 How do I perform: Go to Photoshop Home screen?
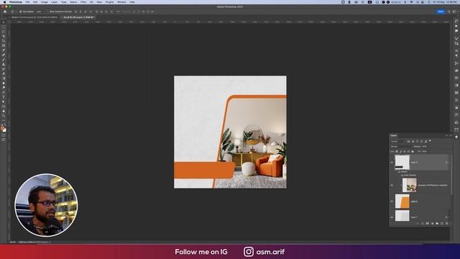pyautogui.click(x=5, y=12)
